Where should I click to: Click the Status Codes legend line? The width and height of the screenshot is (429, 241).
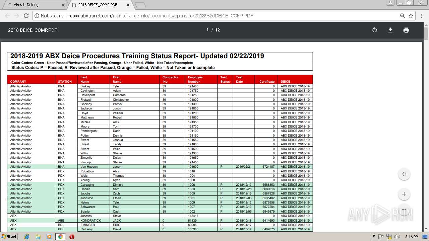click(x=113, y=68)
